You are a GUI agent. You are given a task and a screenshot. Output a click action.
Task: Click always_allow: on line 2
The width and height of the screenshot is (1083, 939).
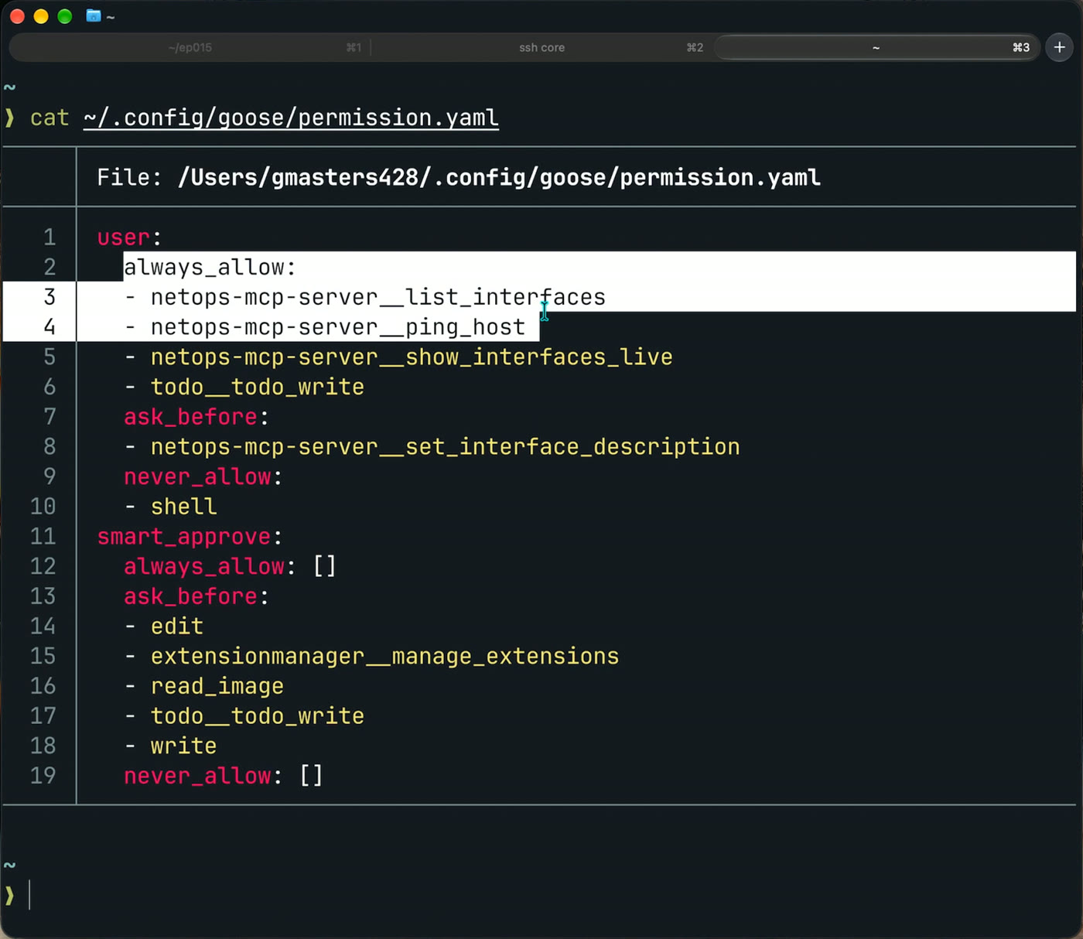[210, 268]
